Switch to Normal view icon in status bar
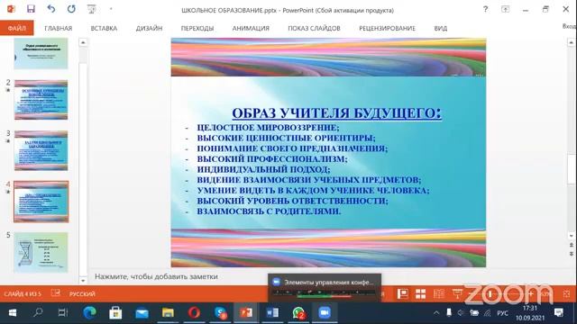Viewport: 577px width, 324px height. [x=403, y=294]
